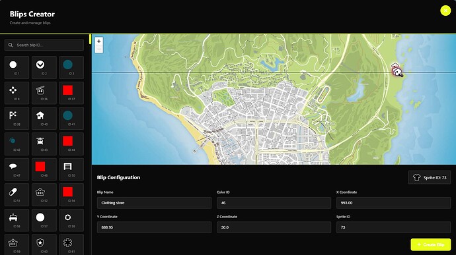Viewport: 456px width, 255px height.
Task: Click the search magnifier icon
Action: point(11,45)
